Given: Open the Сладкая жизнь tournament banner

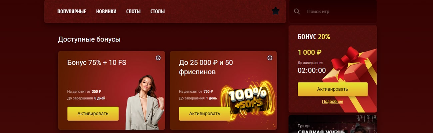Looking at the screenshot, I should click(x=333, y=124).
